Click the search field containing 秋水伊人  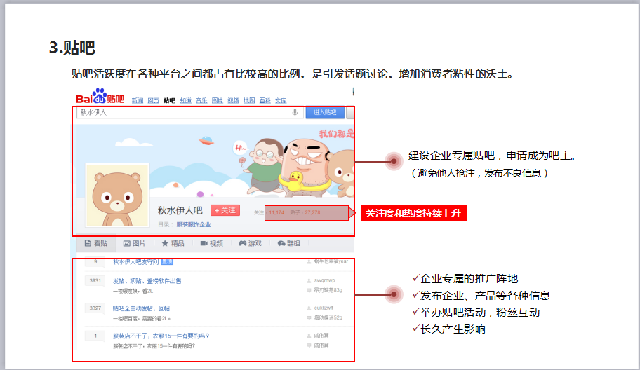pyautogui.click(x=182, y=112)
